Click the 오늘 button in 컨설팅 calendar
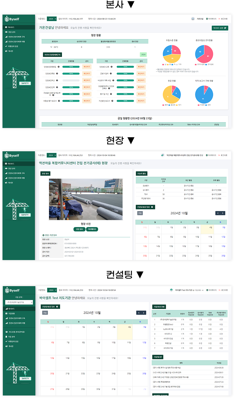 45,313
